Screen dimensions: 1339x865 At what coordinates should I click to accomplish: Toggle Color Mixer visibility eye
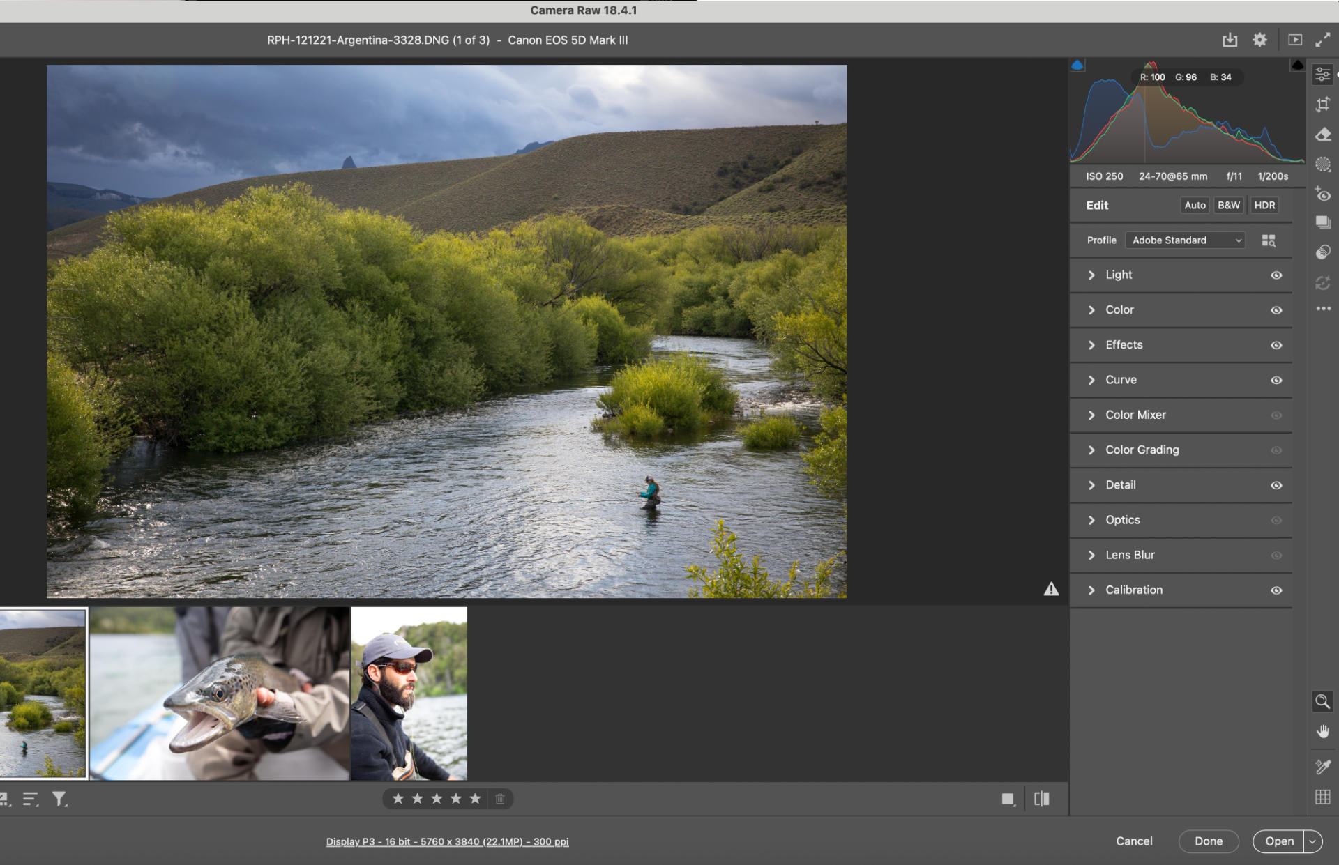pyautogui.click(x=1276, y=415)
